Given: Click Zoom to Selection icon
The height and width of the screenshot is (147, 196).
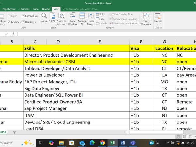Looking at the screenshot, I should coord(61,16).
